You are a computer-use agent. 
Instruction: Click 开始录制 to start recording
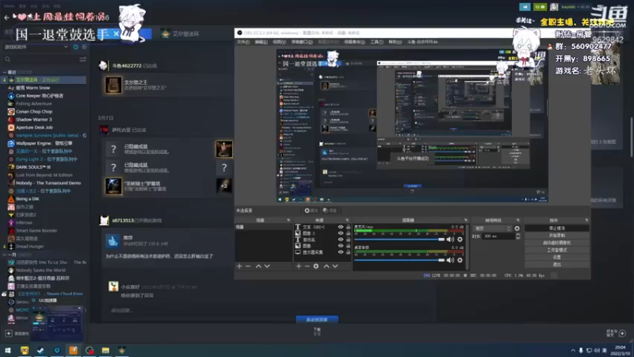557,236
